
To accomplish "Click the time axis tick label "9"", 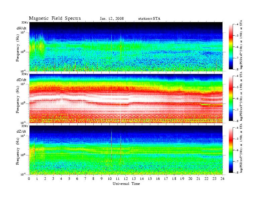I will (101, 179).
